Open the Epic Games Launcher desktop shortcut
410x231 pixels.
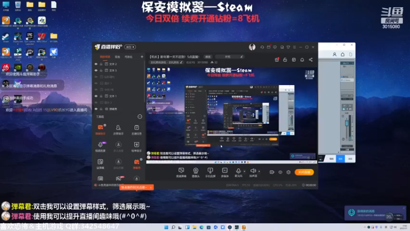[30, 38]
